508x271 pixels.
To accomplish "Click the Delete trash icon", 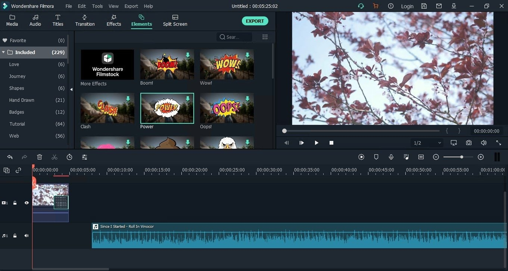I will 40,157.
